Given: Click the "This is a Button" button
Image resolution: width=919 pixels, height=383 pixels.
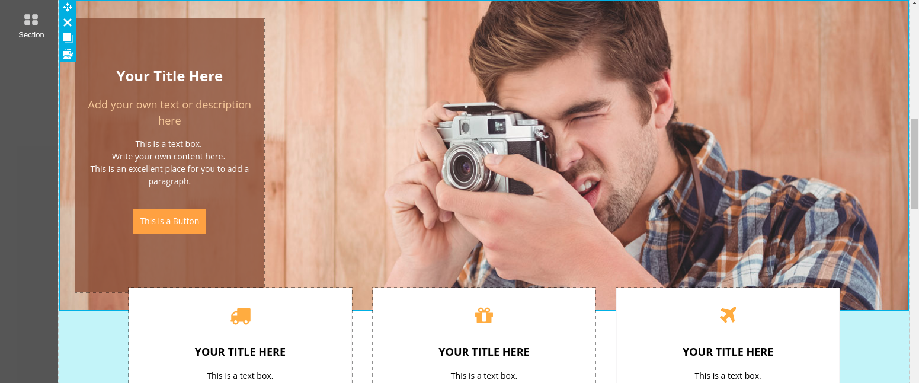Looking at the screenshot, I should [169, 221].
